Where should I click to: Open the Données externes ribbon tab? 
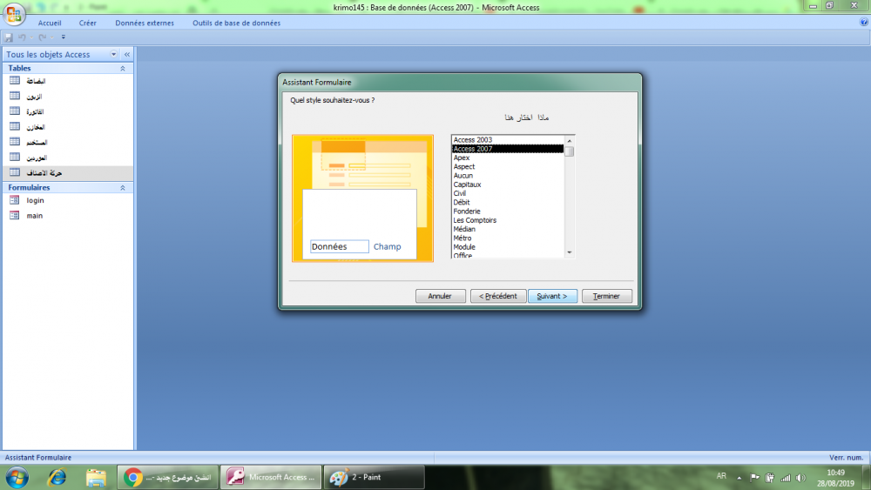coord(145,23)
